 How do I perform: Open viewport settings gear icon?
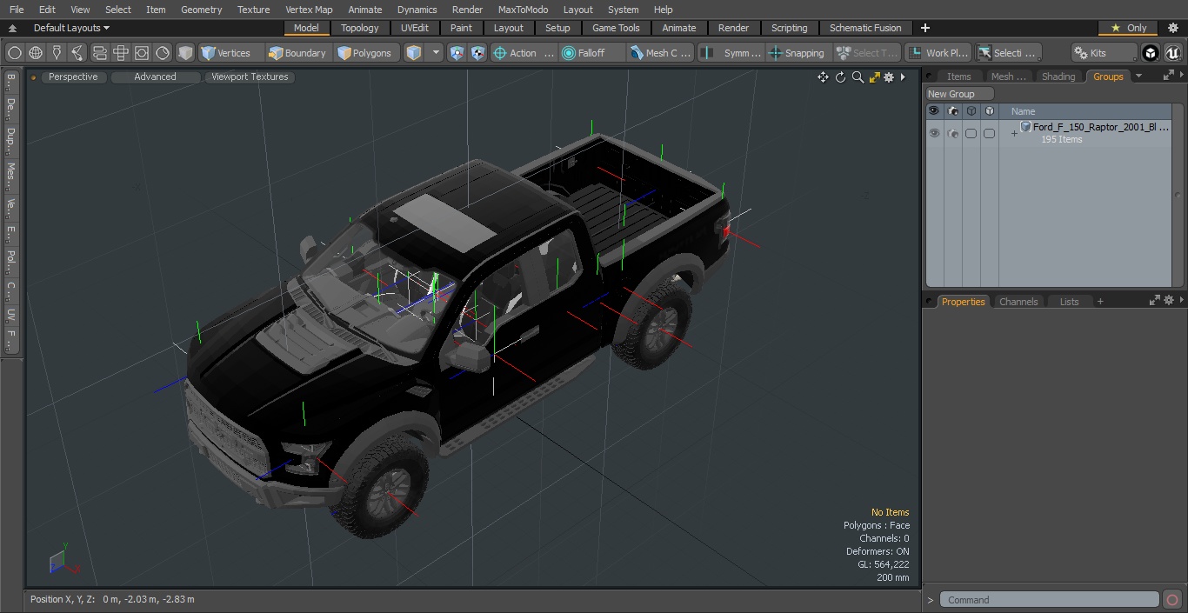(889, 77)
